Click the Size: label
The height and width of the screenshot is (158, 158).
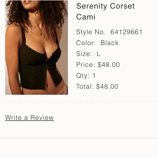tap(84, 54)
